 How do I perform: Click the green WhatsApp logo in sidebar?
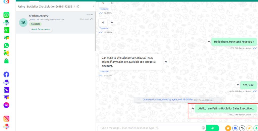coord(6,45)
